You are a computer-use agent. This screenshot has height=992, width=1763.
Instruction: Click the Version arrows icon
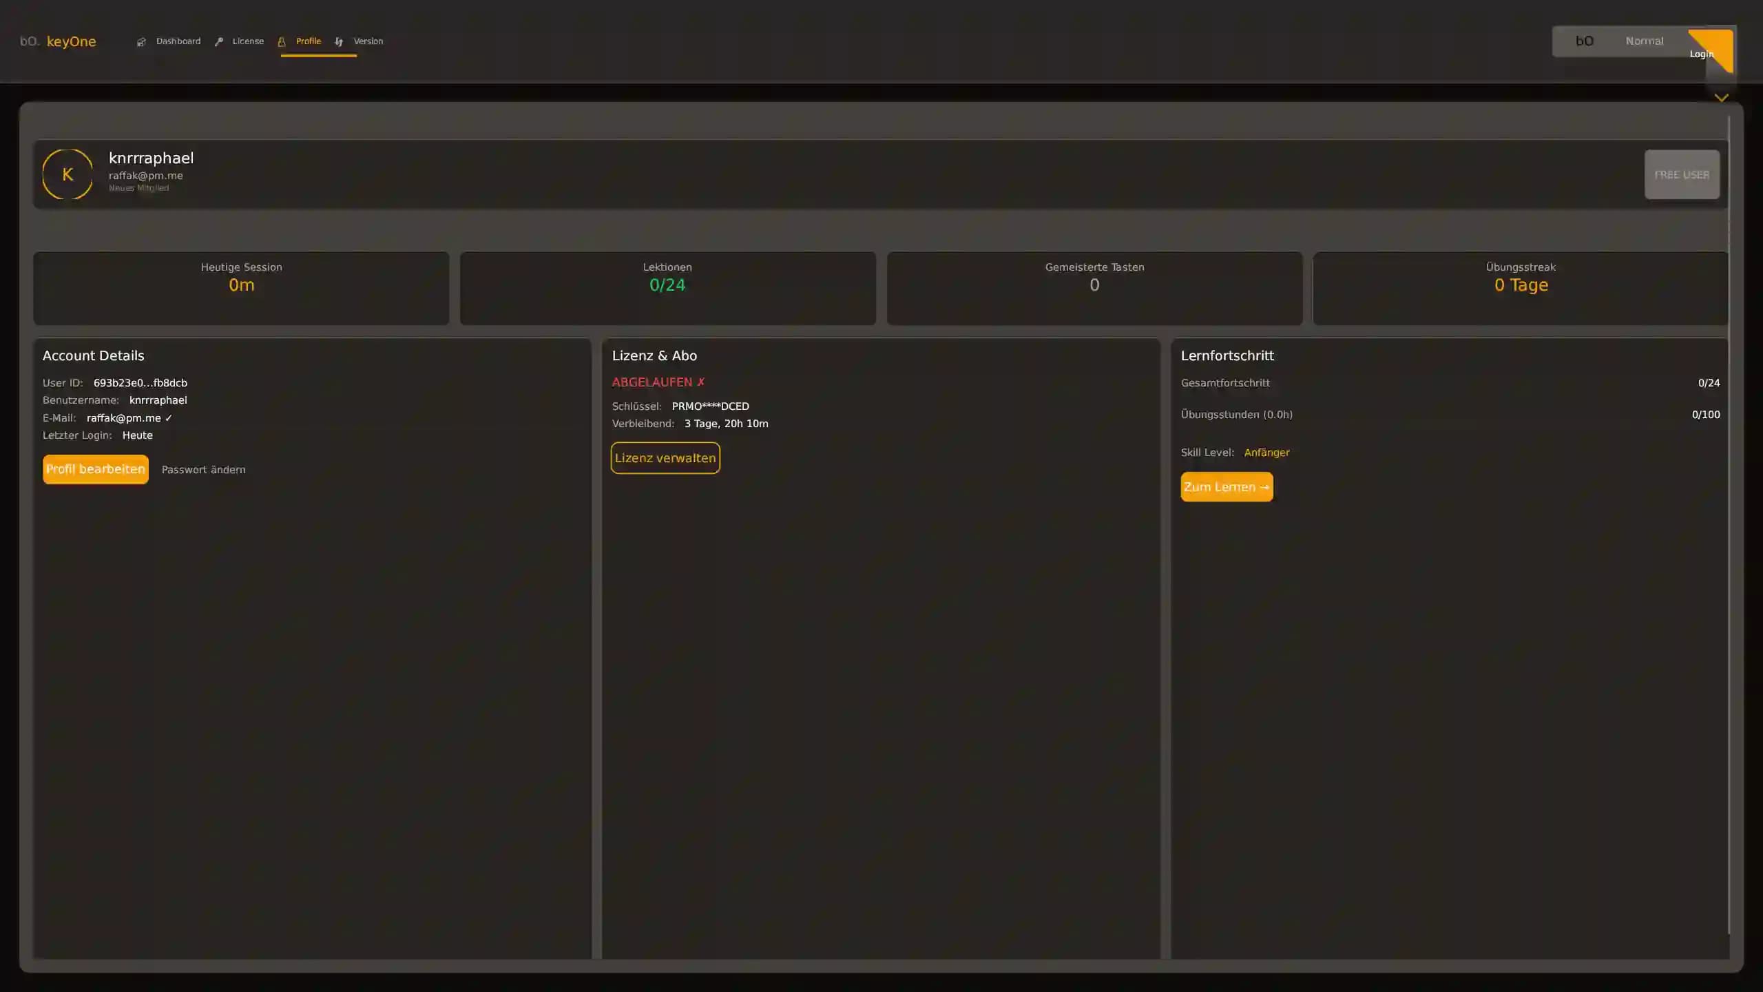[339, 42]
